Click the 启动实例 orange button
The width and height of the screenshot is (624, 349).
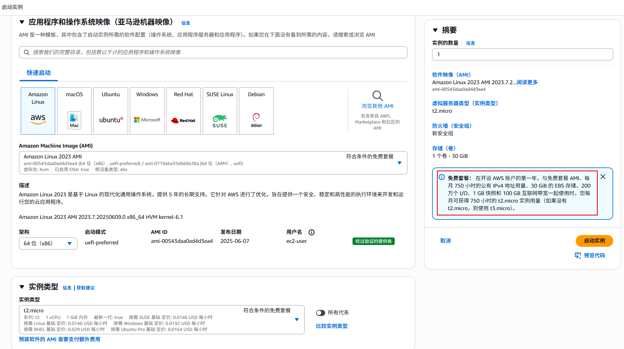(594, 241)
